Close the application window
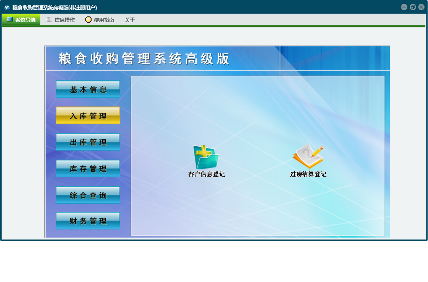This screenshot has width=428, height=282. [x=421, y=7]
